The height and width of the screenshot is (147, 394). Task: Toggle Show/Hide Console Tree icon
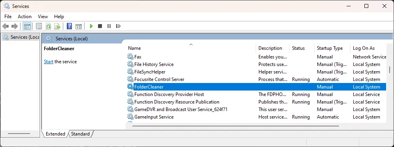pos(27,26)
